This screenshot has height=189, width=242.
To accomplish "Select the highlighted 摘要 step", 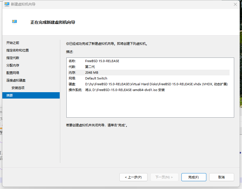I will point(31,95).
